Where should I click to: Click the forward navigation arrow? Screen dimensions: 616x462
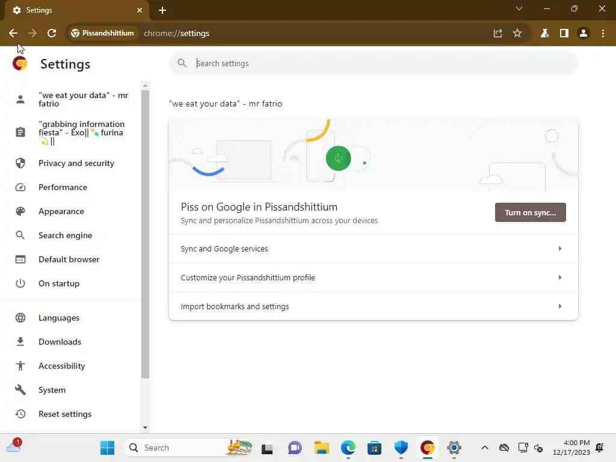point(32,34)
